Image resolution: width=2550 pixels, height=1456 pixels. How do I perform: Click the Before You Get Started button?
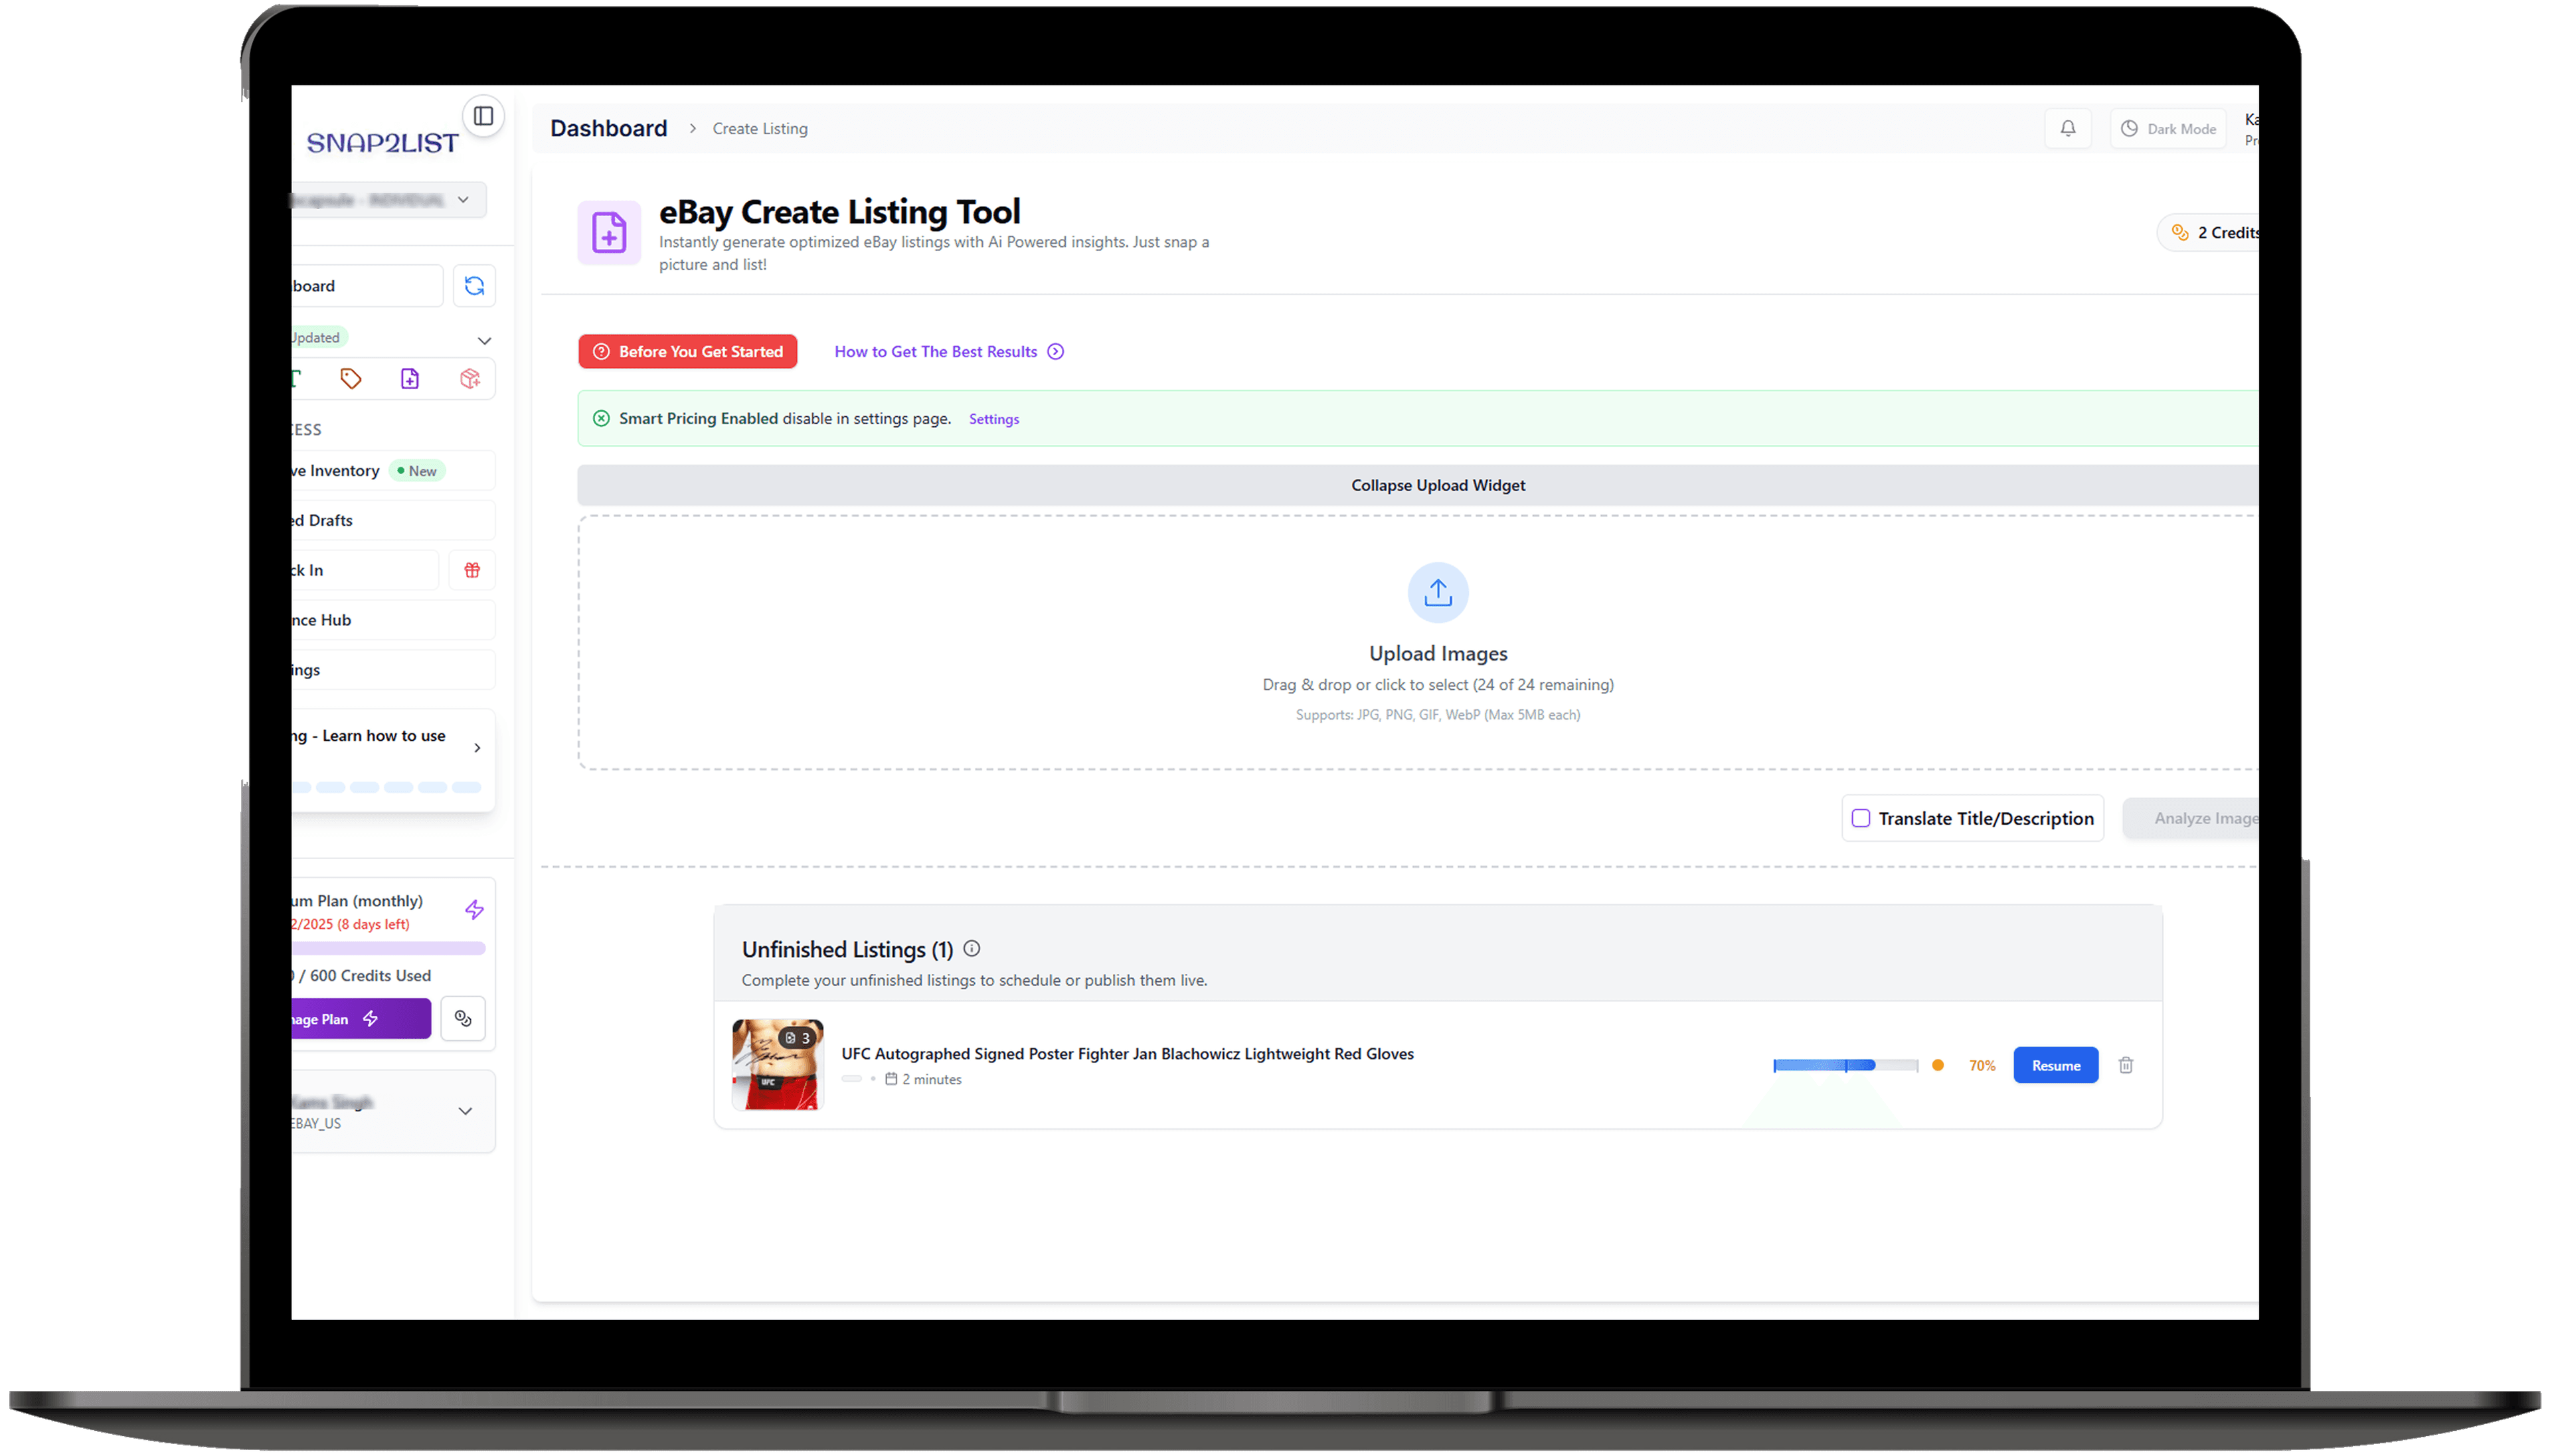pyautogui.click(x=687, y=352)
